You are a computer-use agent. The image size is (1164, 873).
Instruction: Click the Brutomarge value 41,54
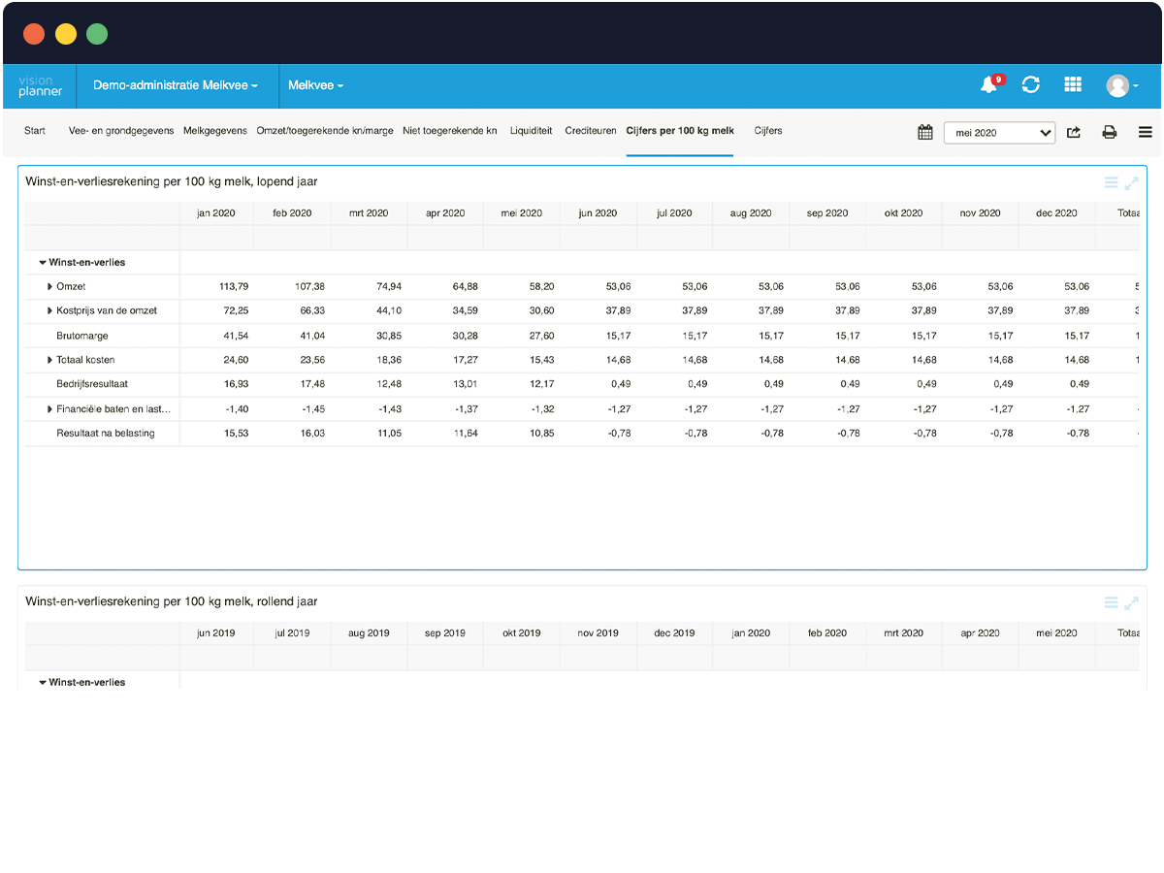click(237, 336)
